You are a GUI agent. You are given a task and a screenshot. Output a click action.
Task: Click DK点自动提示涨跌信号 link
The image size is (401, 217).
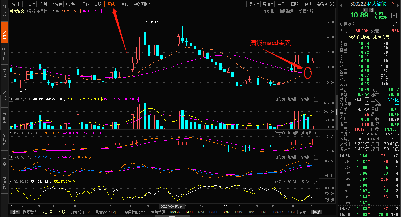click(369, 37)
